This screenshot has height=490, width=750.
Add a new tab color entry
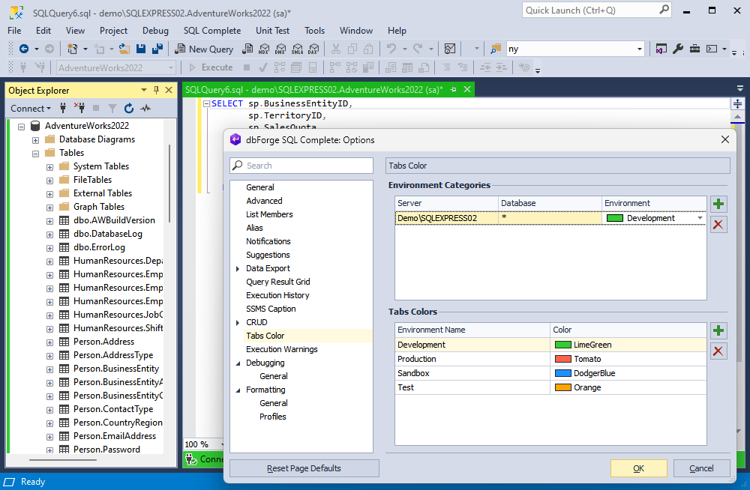point(718,331)
